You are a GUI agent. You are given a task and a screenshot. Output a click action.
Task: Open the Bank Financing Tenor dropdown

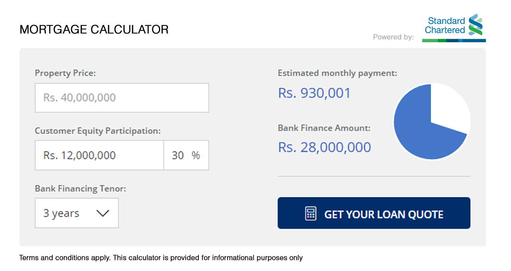(77, 213)
